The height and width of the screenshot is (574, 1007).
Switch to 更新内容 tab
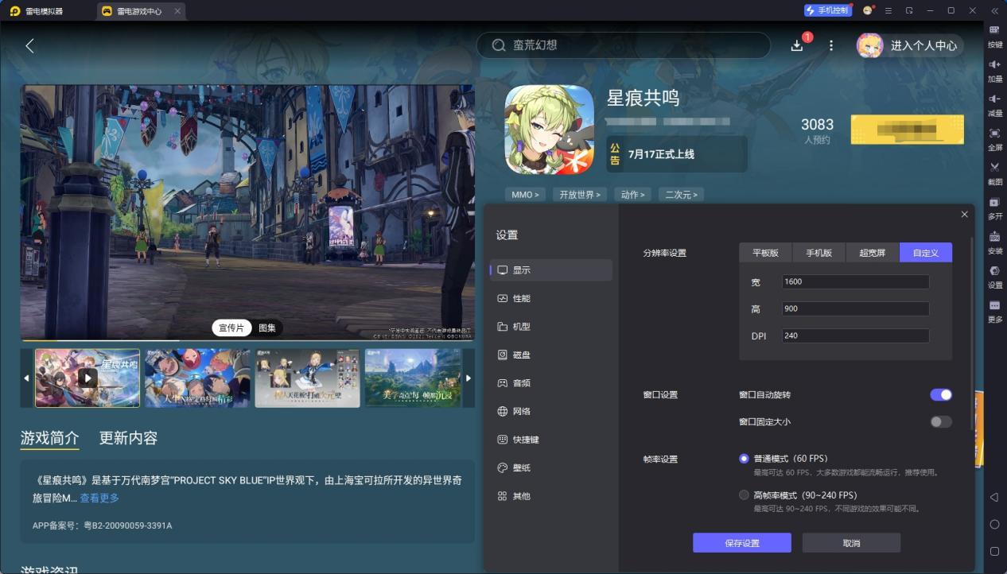coord(128,438)
